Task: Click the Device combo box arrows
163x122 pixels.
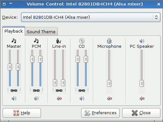Action: 156,17
